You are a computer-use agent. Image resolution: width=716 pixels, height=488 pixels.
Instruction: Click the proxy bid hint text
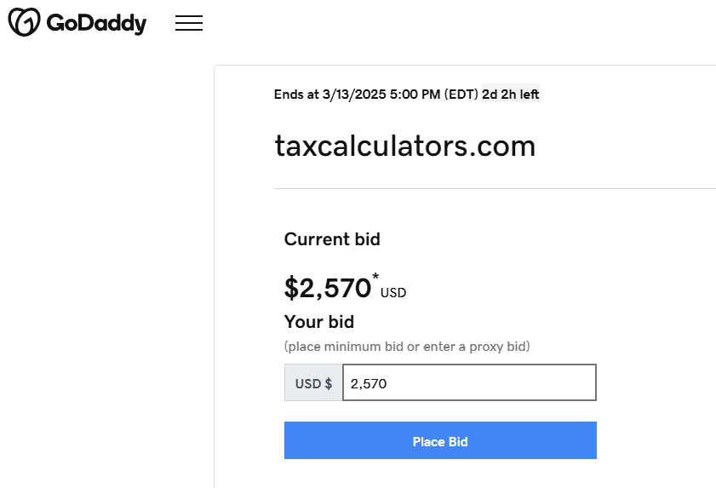tap(407, 347)
